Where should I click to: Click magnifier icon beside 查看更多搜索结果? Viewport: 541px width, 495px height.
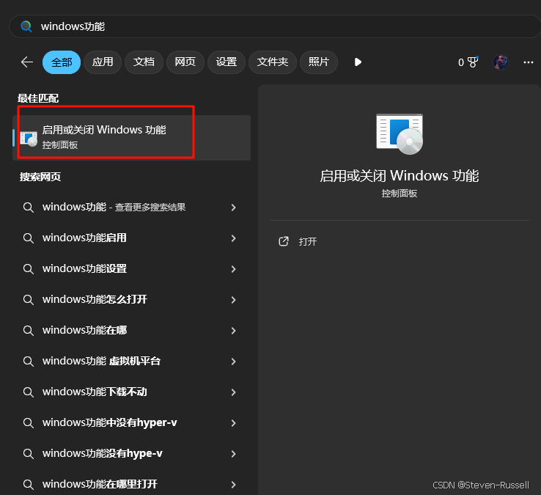(x=29, y=208)
